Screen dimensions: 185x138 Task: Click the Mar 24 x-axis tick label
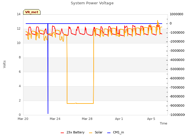point(55,119)
